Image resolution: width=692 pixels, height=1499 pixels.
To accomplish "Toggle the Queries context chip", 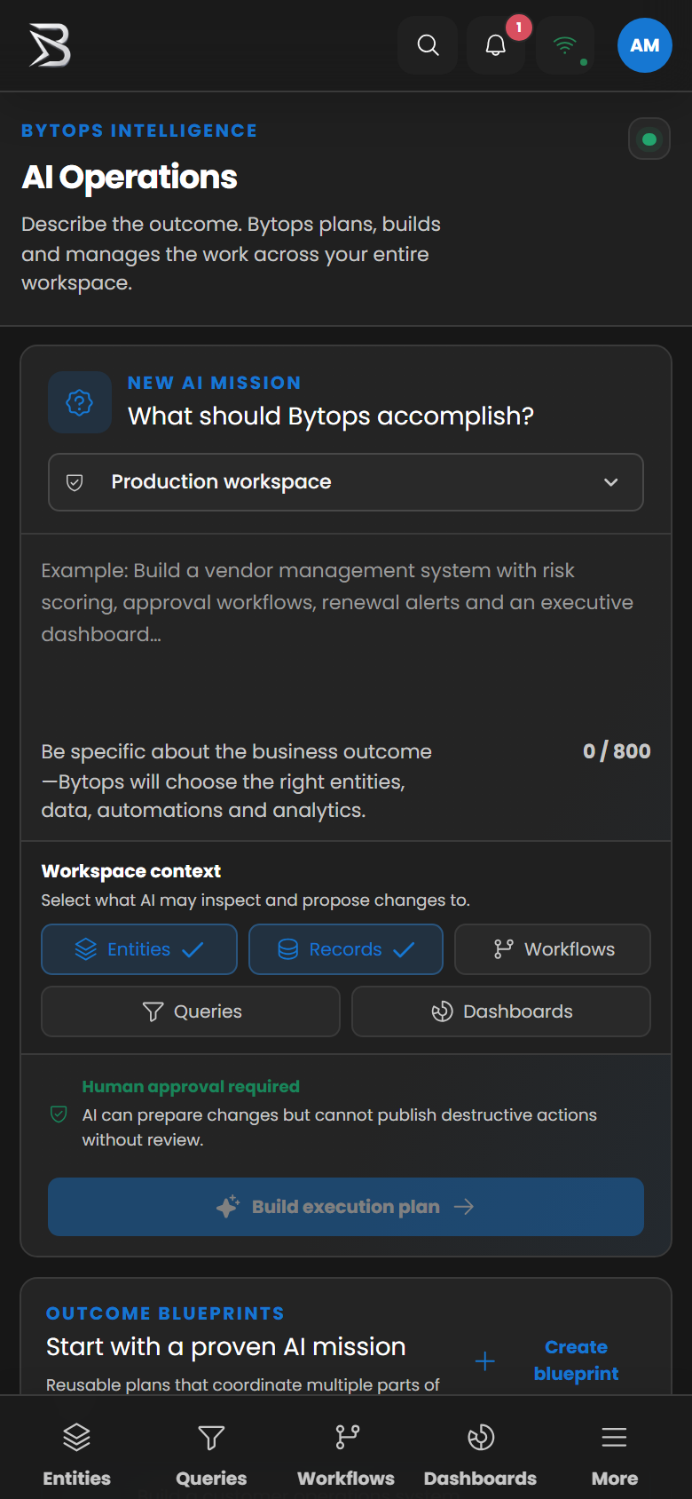I will tap(191, 1011).
